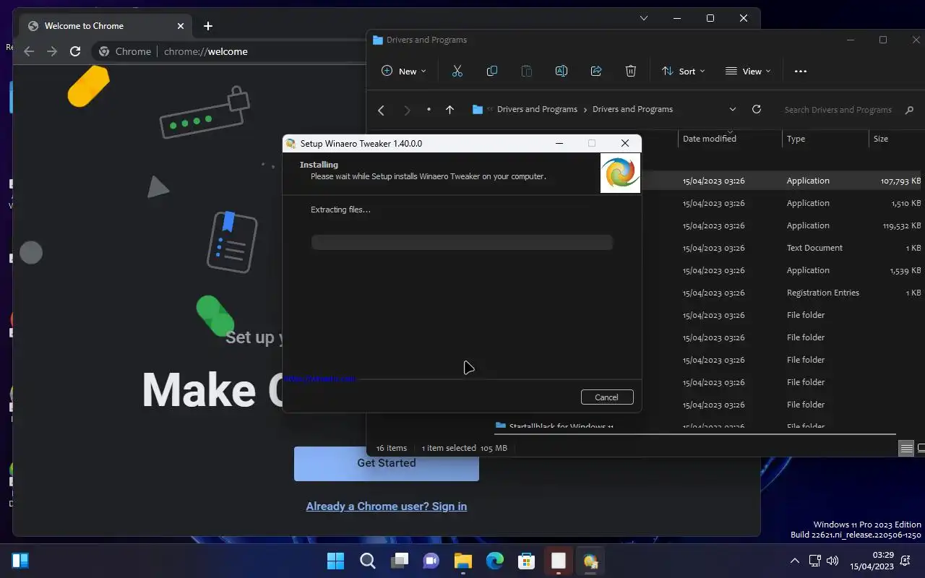
Task: Click Cut icon in Explorer toolbar
Action: pyautogui.click(x=457, y=71)
